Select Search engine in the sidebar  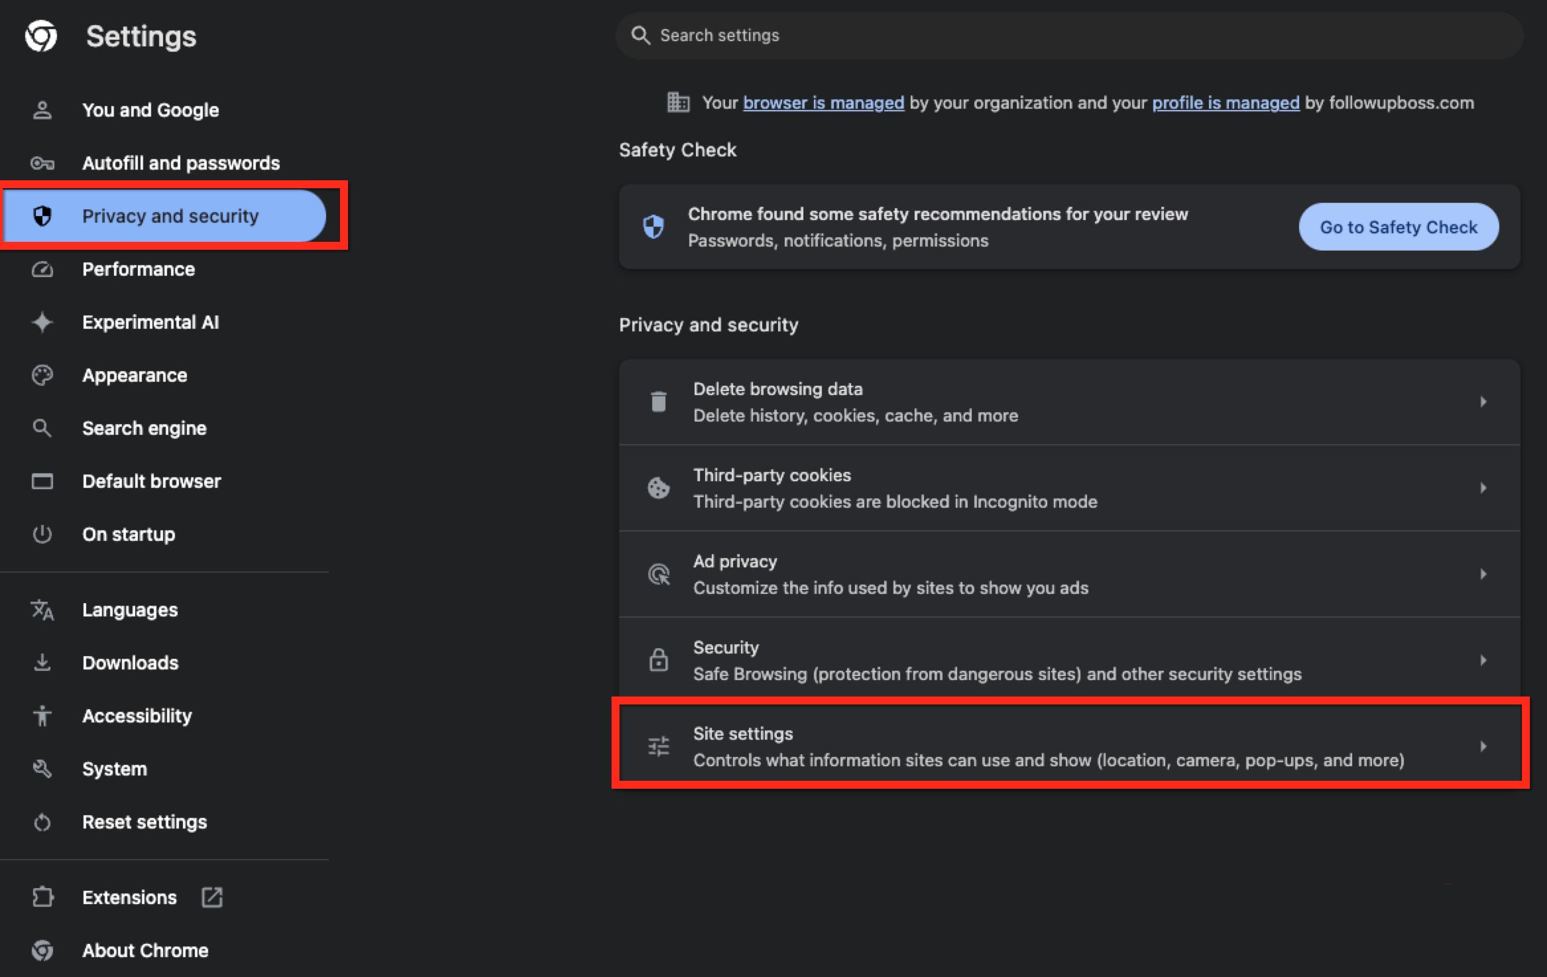144,428
